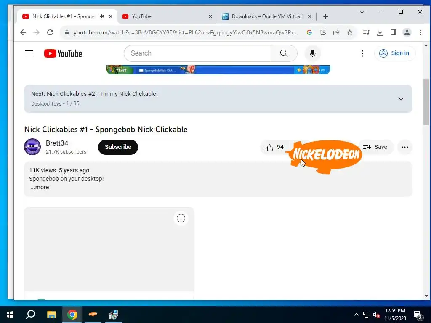Expand the Desktop Toys playlist panel
The image size is (431, 323).
[401, 99]
